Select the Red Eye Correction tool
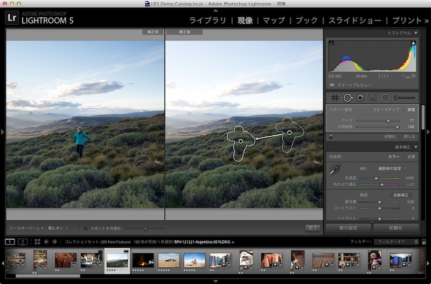The width and height of the screenshot is (431, 284). point(360,98)
